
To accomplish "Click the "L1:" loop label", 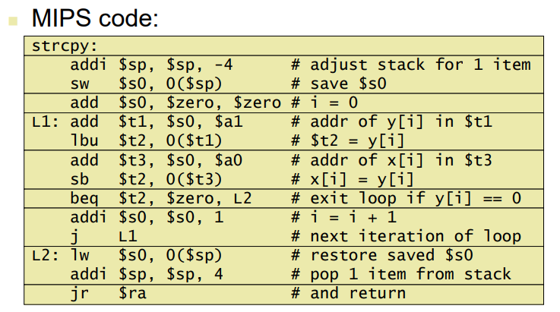I will click(x=46, y=121).
